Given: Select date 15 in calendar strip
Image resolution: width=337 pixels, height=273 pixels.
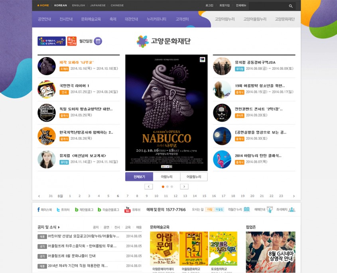Looking at the screenshot, I should 204,196.
